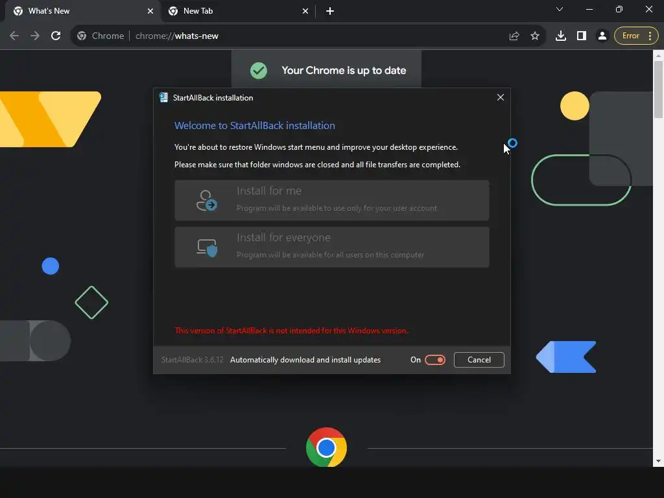This screenshot has width=664, height=498.
Task: Close the New Tab tab
Action: point(305,11)
